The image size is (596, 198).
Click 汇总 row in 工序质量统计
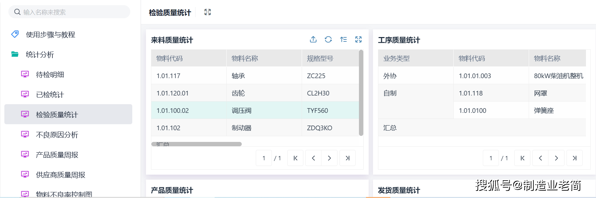pos(482,128)
